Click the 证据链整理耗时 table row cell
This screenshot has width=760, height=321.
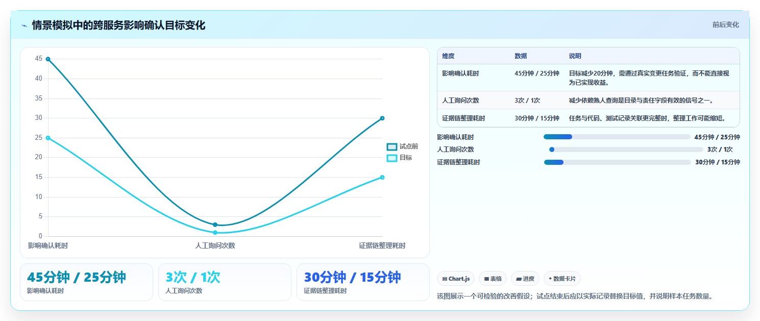tap(463, 118)
